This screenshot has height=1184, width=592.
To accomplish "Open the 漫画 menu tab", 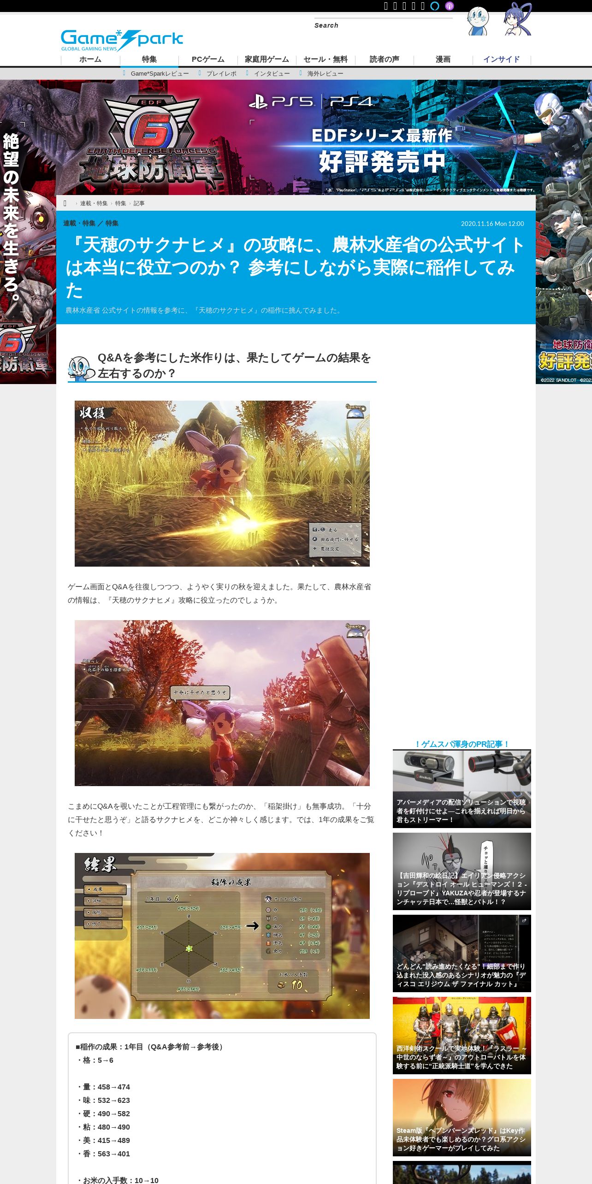I will click(x=443, y=59).
